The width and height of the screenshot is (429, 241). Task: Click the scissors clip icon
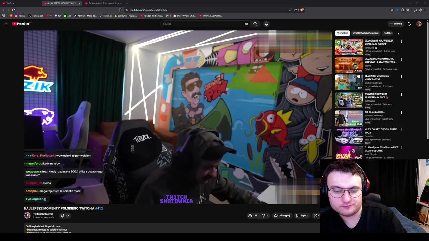tap(315, 216)
